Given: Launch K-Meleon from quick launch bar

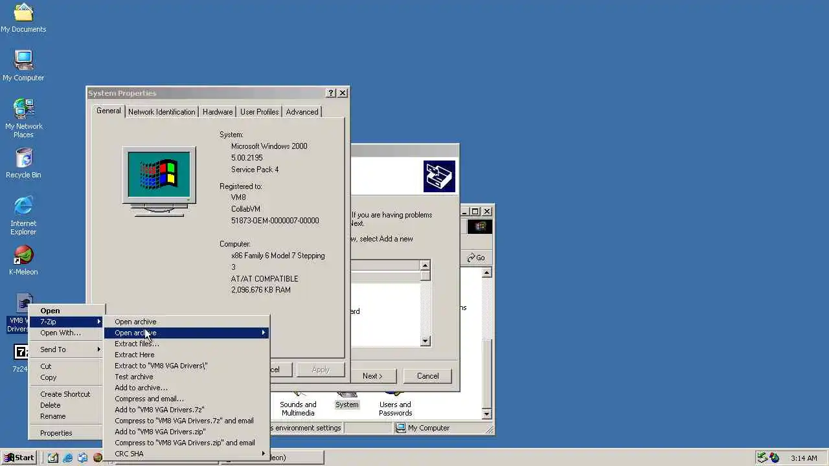Looking at the screenshot, I should click(x=97, y=458).
